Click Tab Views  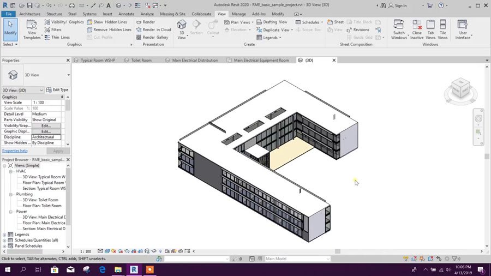[430, 30]
